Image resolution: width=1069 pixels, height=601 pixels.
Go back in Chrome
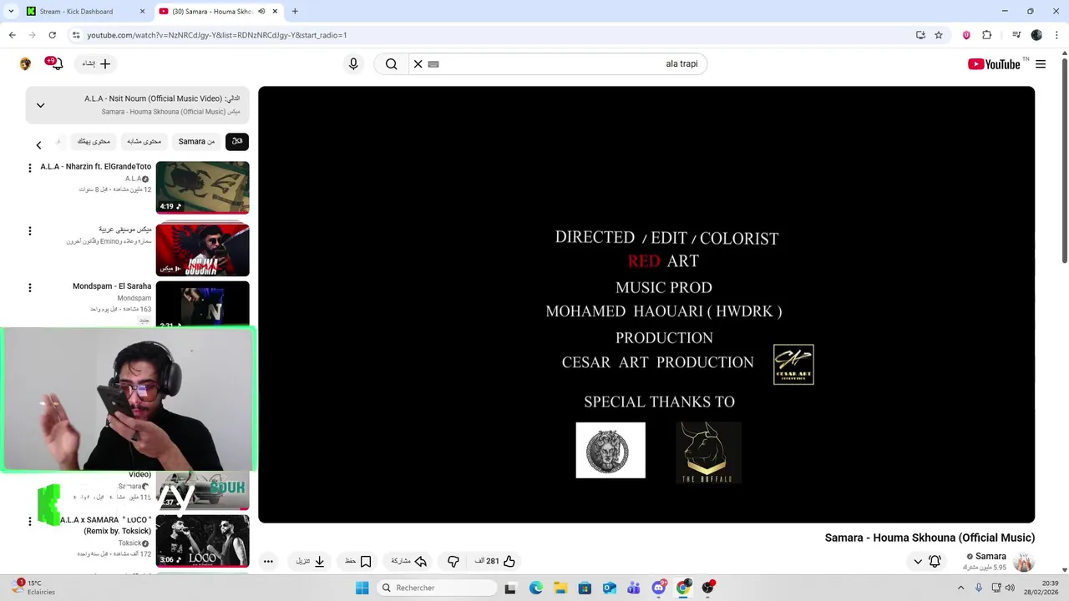pyautogui.click(x=13, y=35)
